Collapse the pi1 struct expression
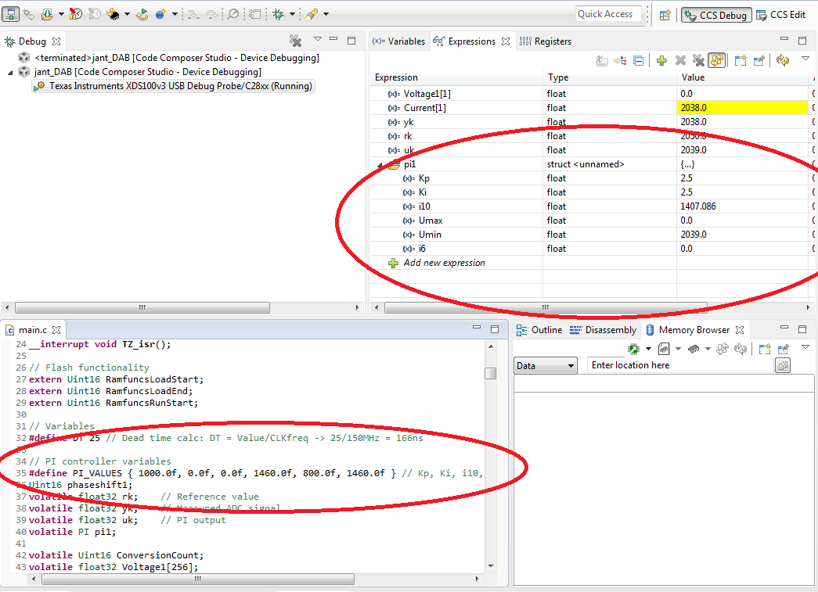Image resolution: width=818 pixels, height=592 pixels. click(380, 165)
